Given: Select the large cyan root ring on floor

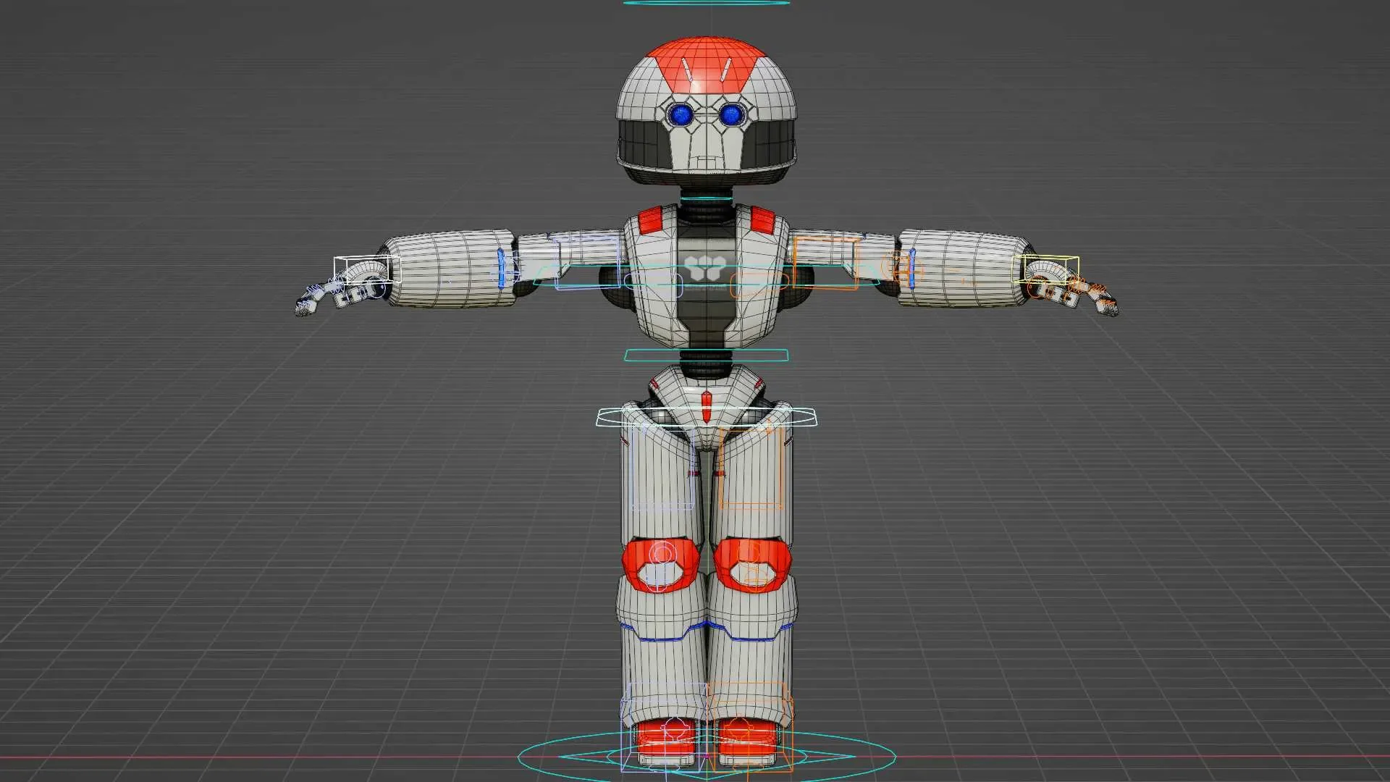Looking at the screenshot, I should pyautogui.click(x=707, y=757).
